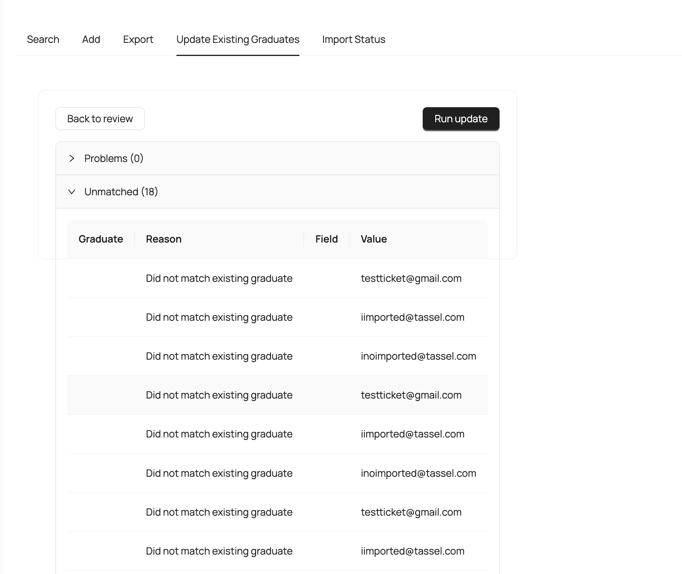Select the first testticket@gmail.com table row
Image resolution: width=682 pixels, height=574 pixels.
point(277,278)
